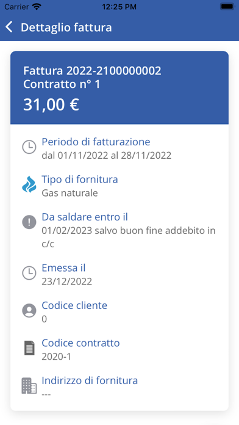Tap the Wi-Fi icon in status bar
Viewport: 239px width, 425px height.
click(37, 7)
